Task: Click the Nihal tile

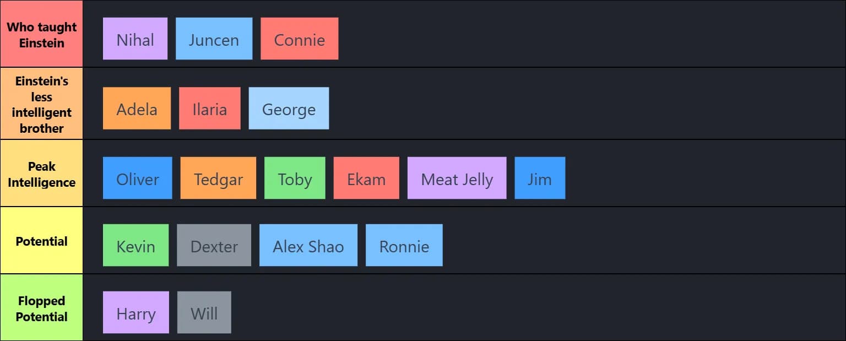Action: 135,39
